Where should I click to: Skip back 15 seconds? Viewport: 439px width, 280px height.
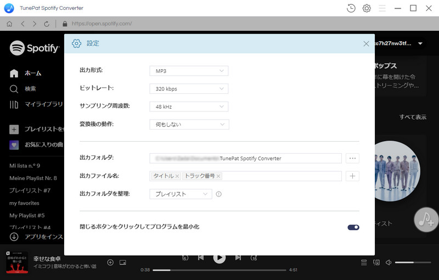tap(185, 257)
